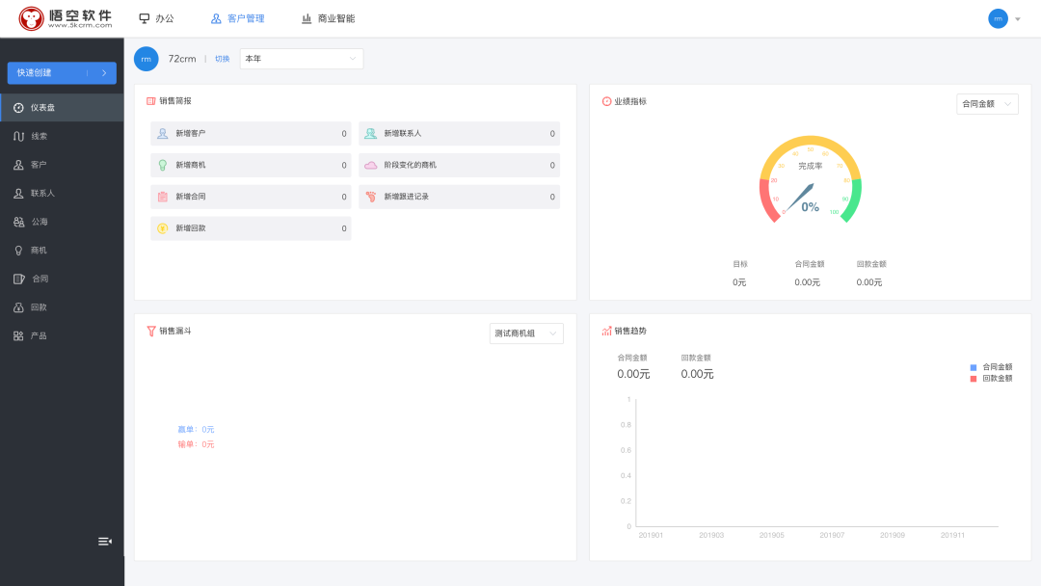Open the 商机 (Opportunities) module
This screenshot has width=1041, height=586.
pyautogui.click(x=39, y=250)
